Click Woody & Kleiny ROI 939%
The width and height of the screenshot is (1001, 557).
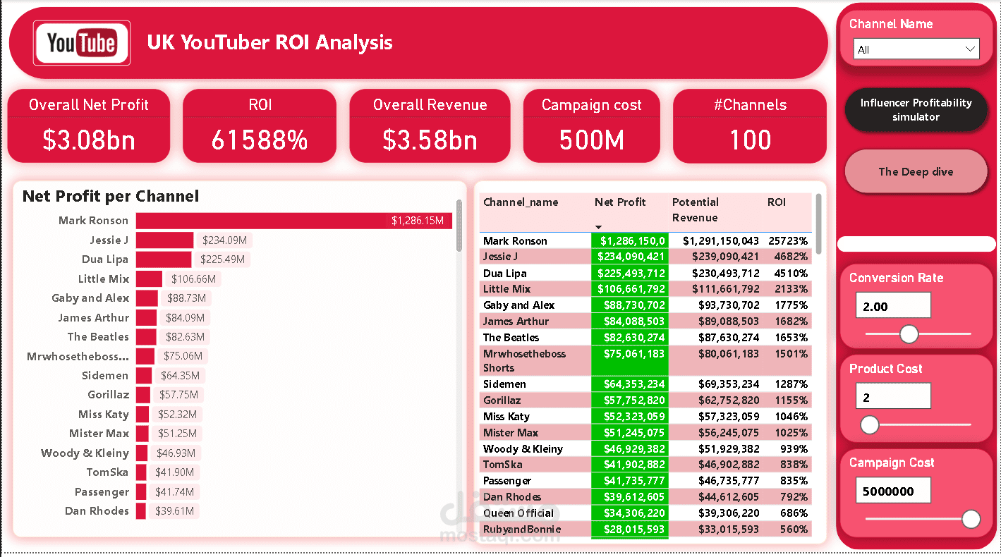pos(795,449)
